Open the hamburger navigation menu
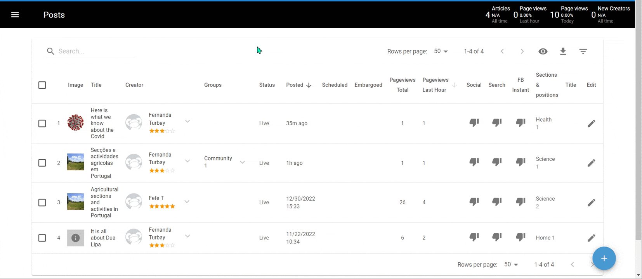This screenshot has width=642, height=279. click(15, 15)
